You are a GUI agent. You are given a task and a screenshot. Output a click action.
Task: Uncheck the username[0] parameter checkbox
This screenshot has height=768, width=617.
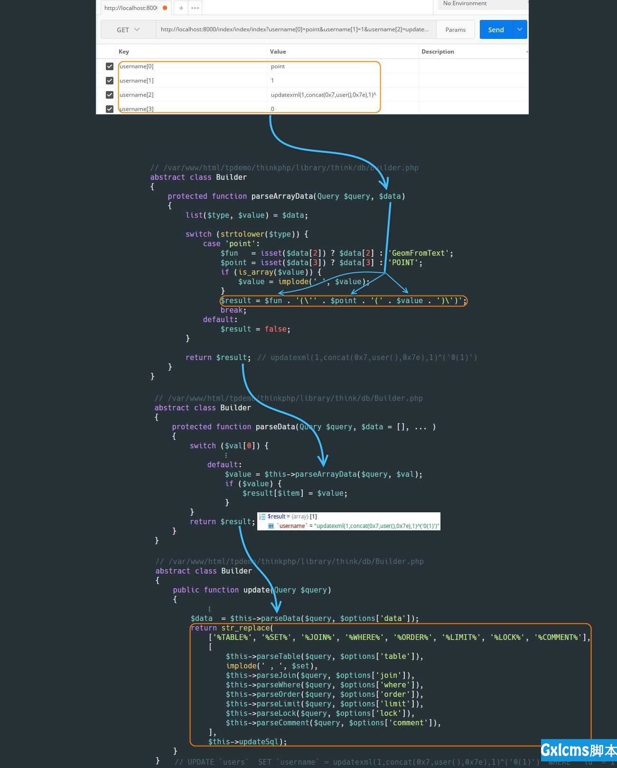click(110, 66)
